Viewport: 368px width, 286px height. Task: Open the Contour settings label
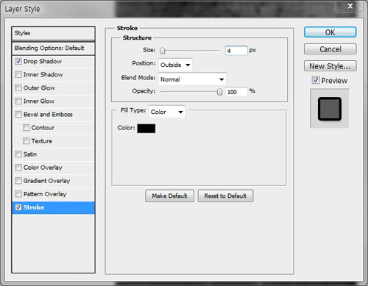pyautogui.click(x=43, y=128)
